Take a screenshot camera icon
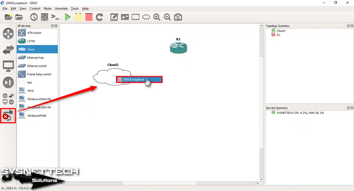The width and height of the screenshot is (354, 191). pos(178,17)
